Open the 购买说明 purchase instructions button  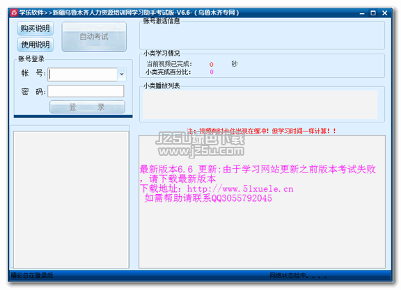(x=36, y=29)
